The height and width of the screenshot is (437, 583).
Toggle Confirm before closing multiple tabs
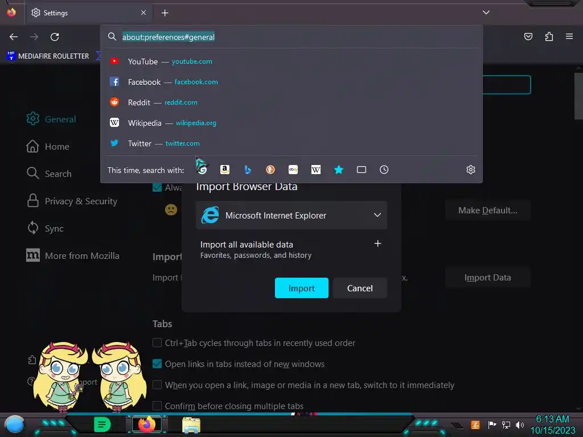[157, 406]
